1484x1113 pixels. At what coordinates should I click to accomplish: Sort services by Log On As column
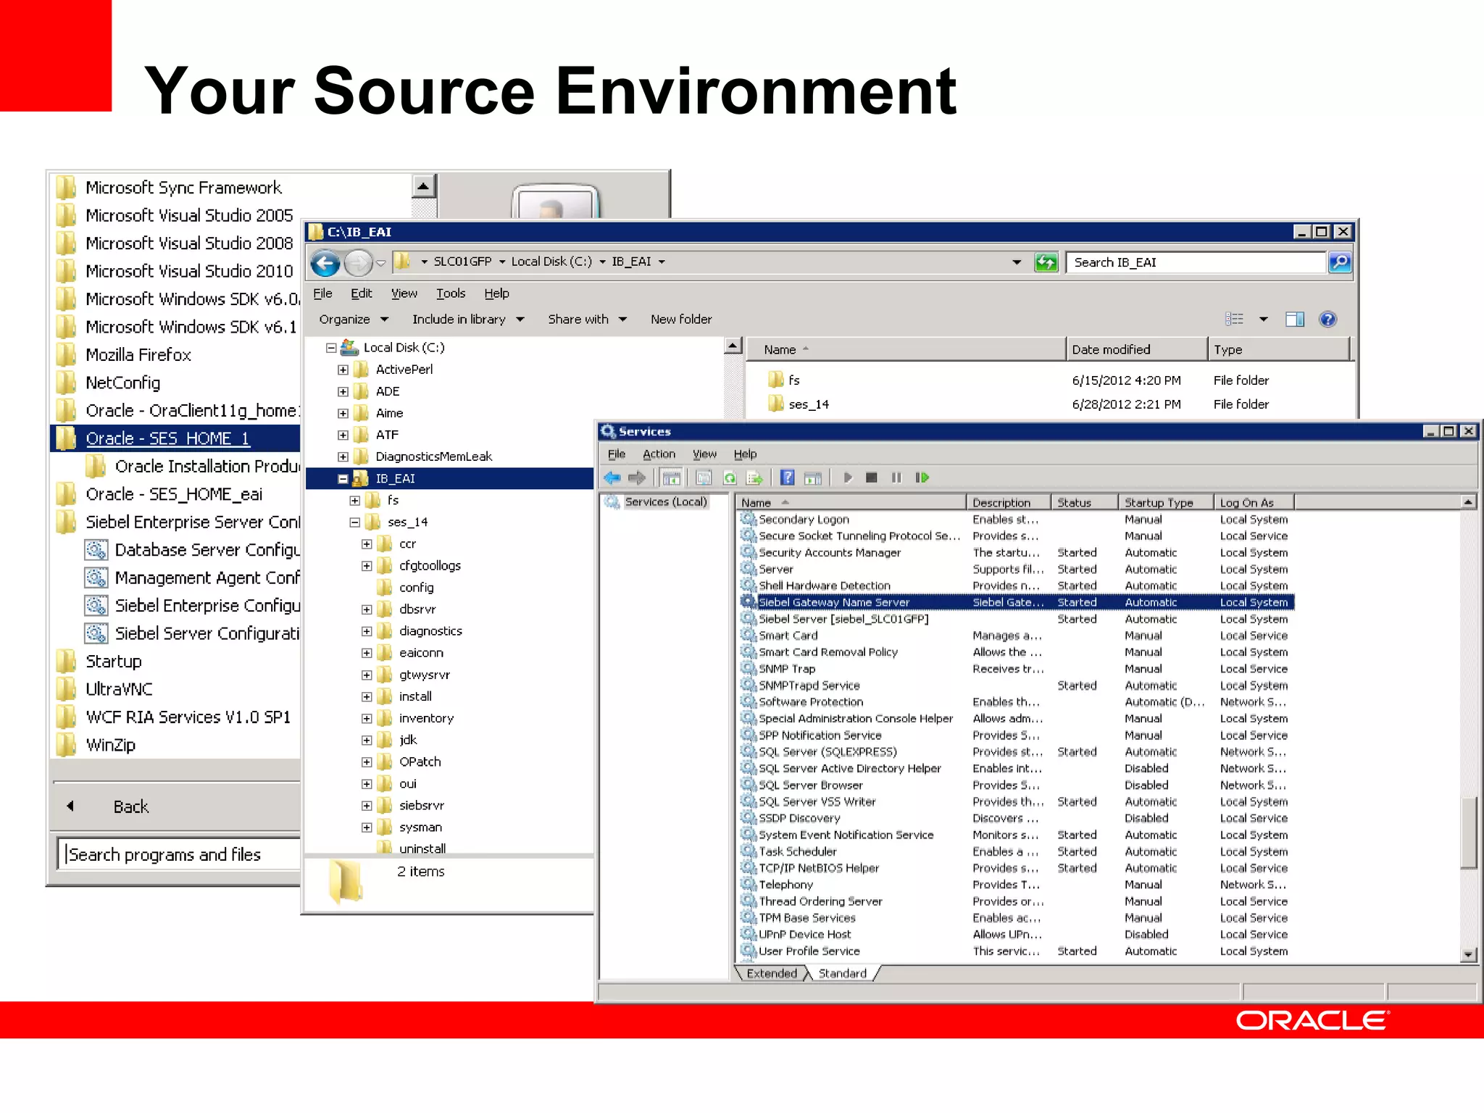(1254, 502)
